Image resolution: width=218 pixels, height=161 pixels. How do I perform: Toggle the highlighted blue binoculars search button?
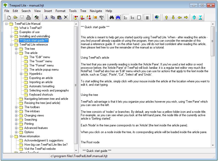point(118,17)
